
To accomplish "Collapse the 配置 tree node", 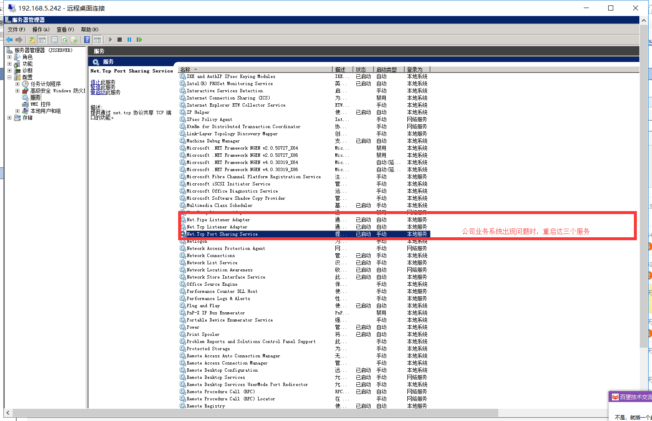I will click(9, 77).
